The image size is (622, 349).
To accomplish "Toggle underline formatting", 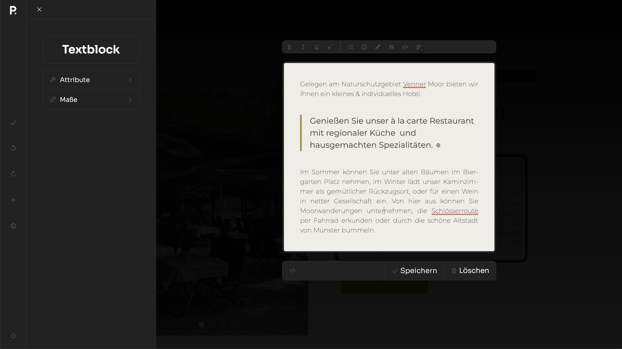I will tap(317, 47).
